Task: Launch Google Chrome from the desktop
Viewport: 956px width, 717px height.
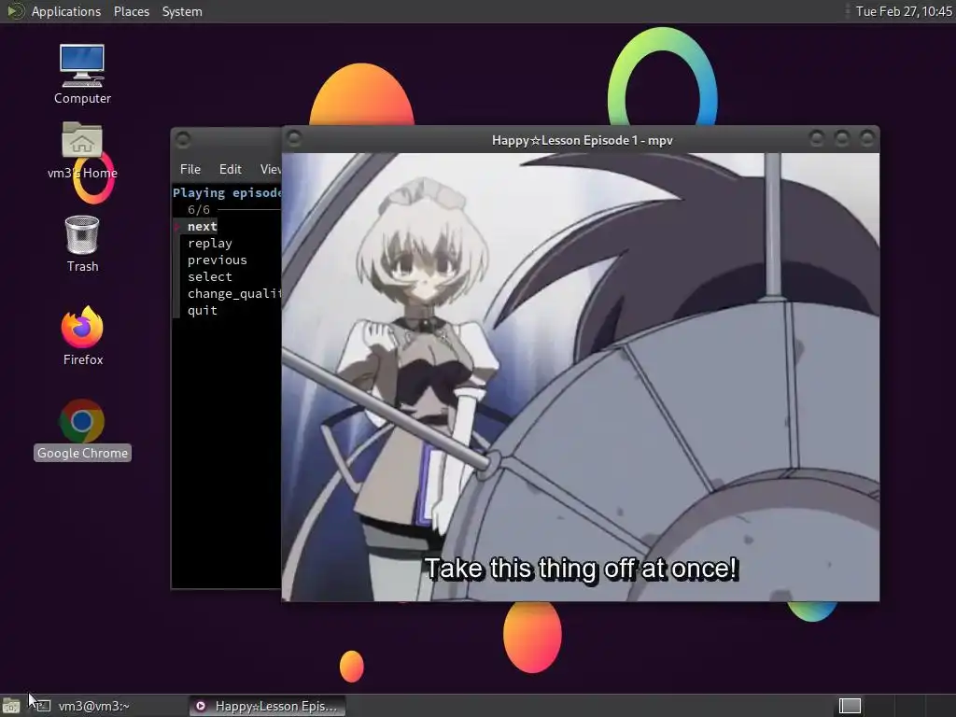Action: [82, 429]
